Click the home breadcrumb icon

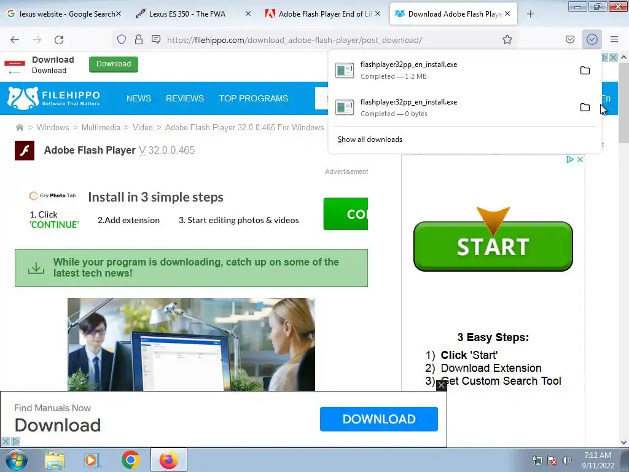click(19, 128)
